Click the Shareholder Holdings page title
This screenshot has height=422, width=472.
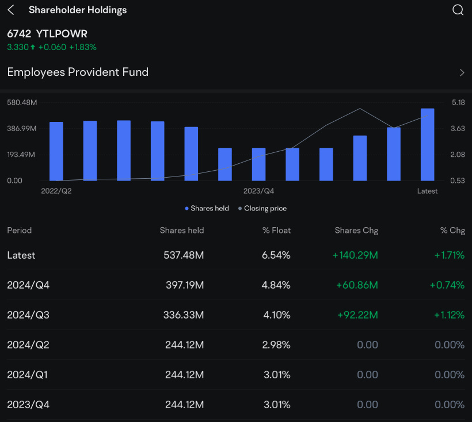pos(78,10)
